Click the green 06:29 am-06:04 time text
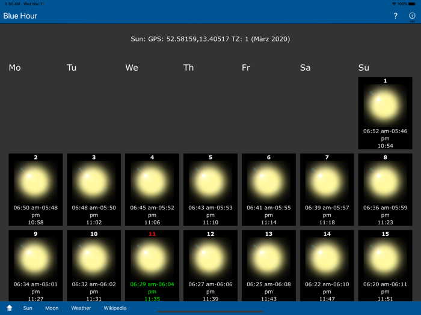Viewport: 421px width, 315px height. tap(152, 284)
